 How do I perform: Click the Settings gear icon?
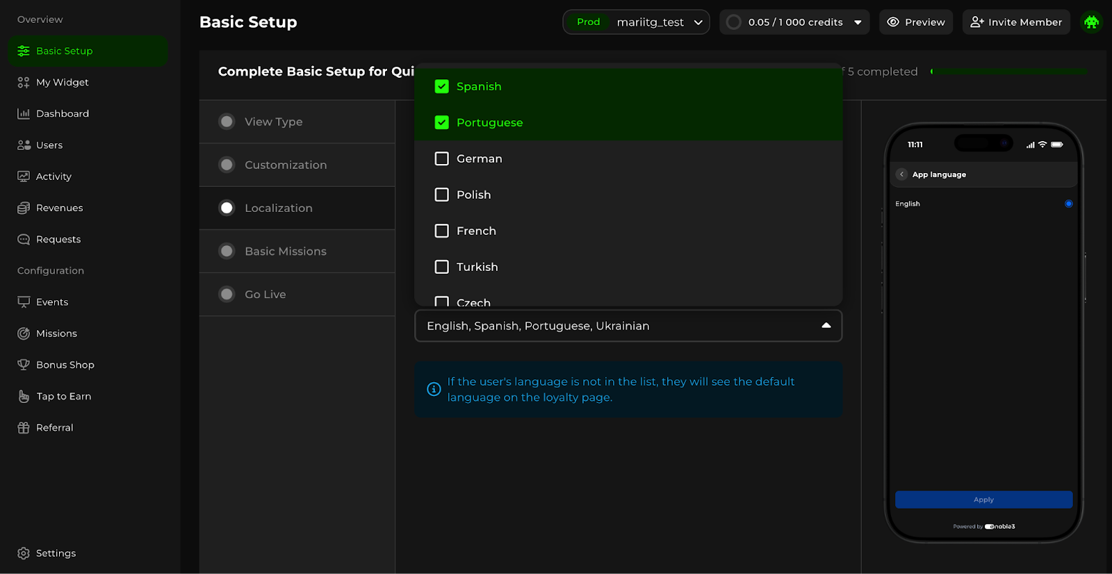(24, 553)
